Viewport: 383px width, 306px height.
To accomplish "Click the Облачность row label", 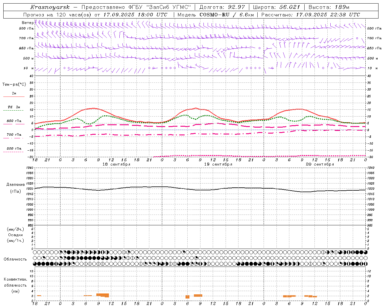I will [15, 259].
